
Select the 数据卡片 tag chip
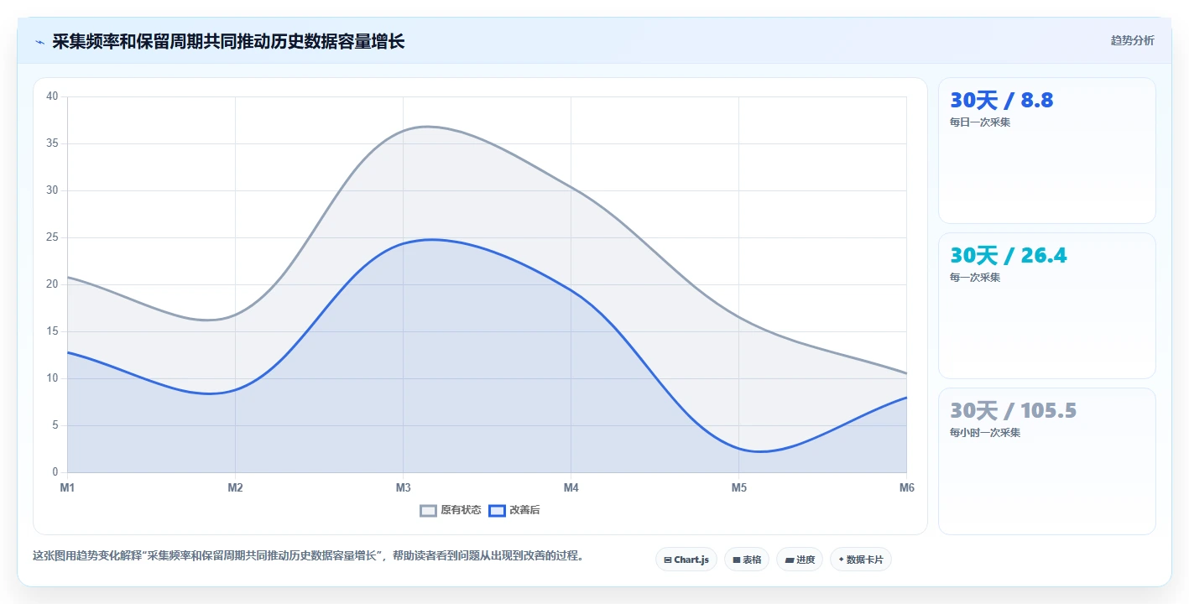(861, 560)
